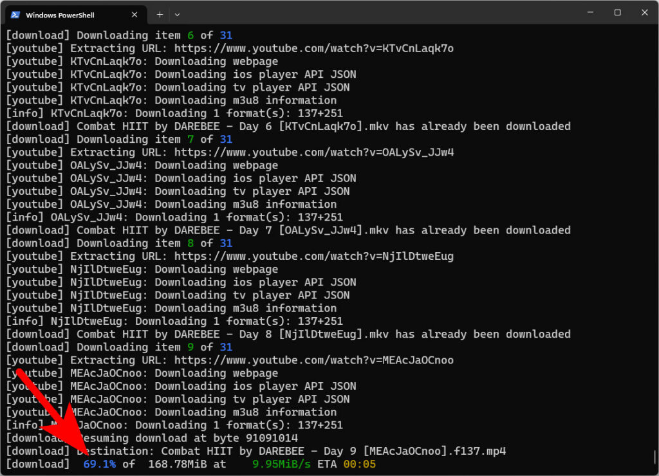The width and height of the screenshot is (659, 476).
Task: Open the YouTube URL ending in NjIlDtweEug
Action: 314,256
